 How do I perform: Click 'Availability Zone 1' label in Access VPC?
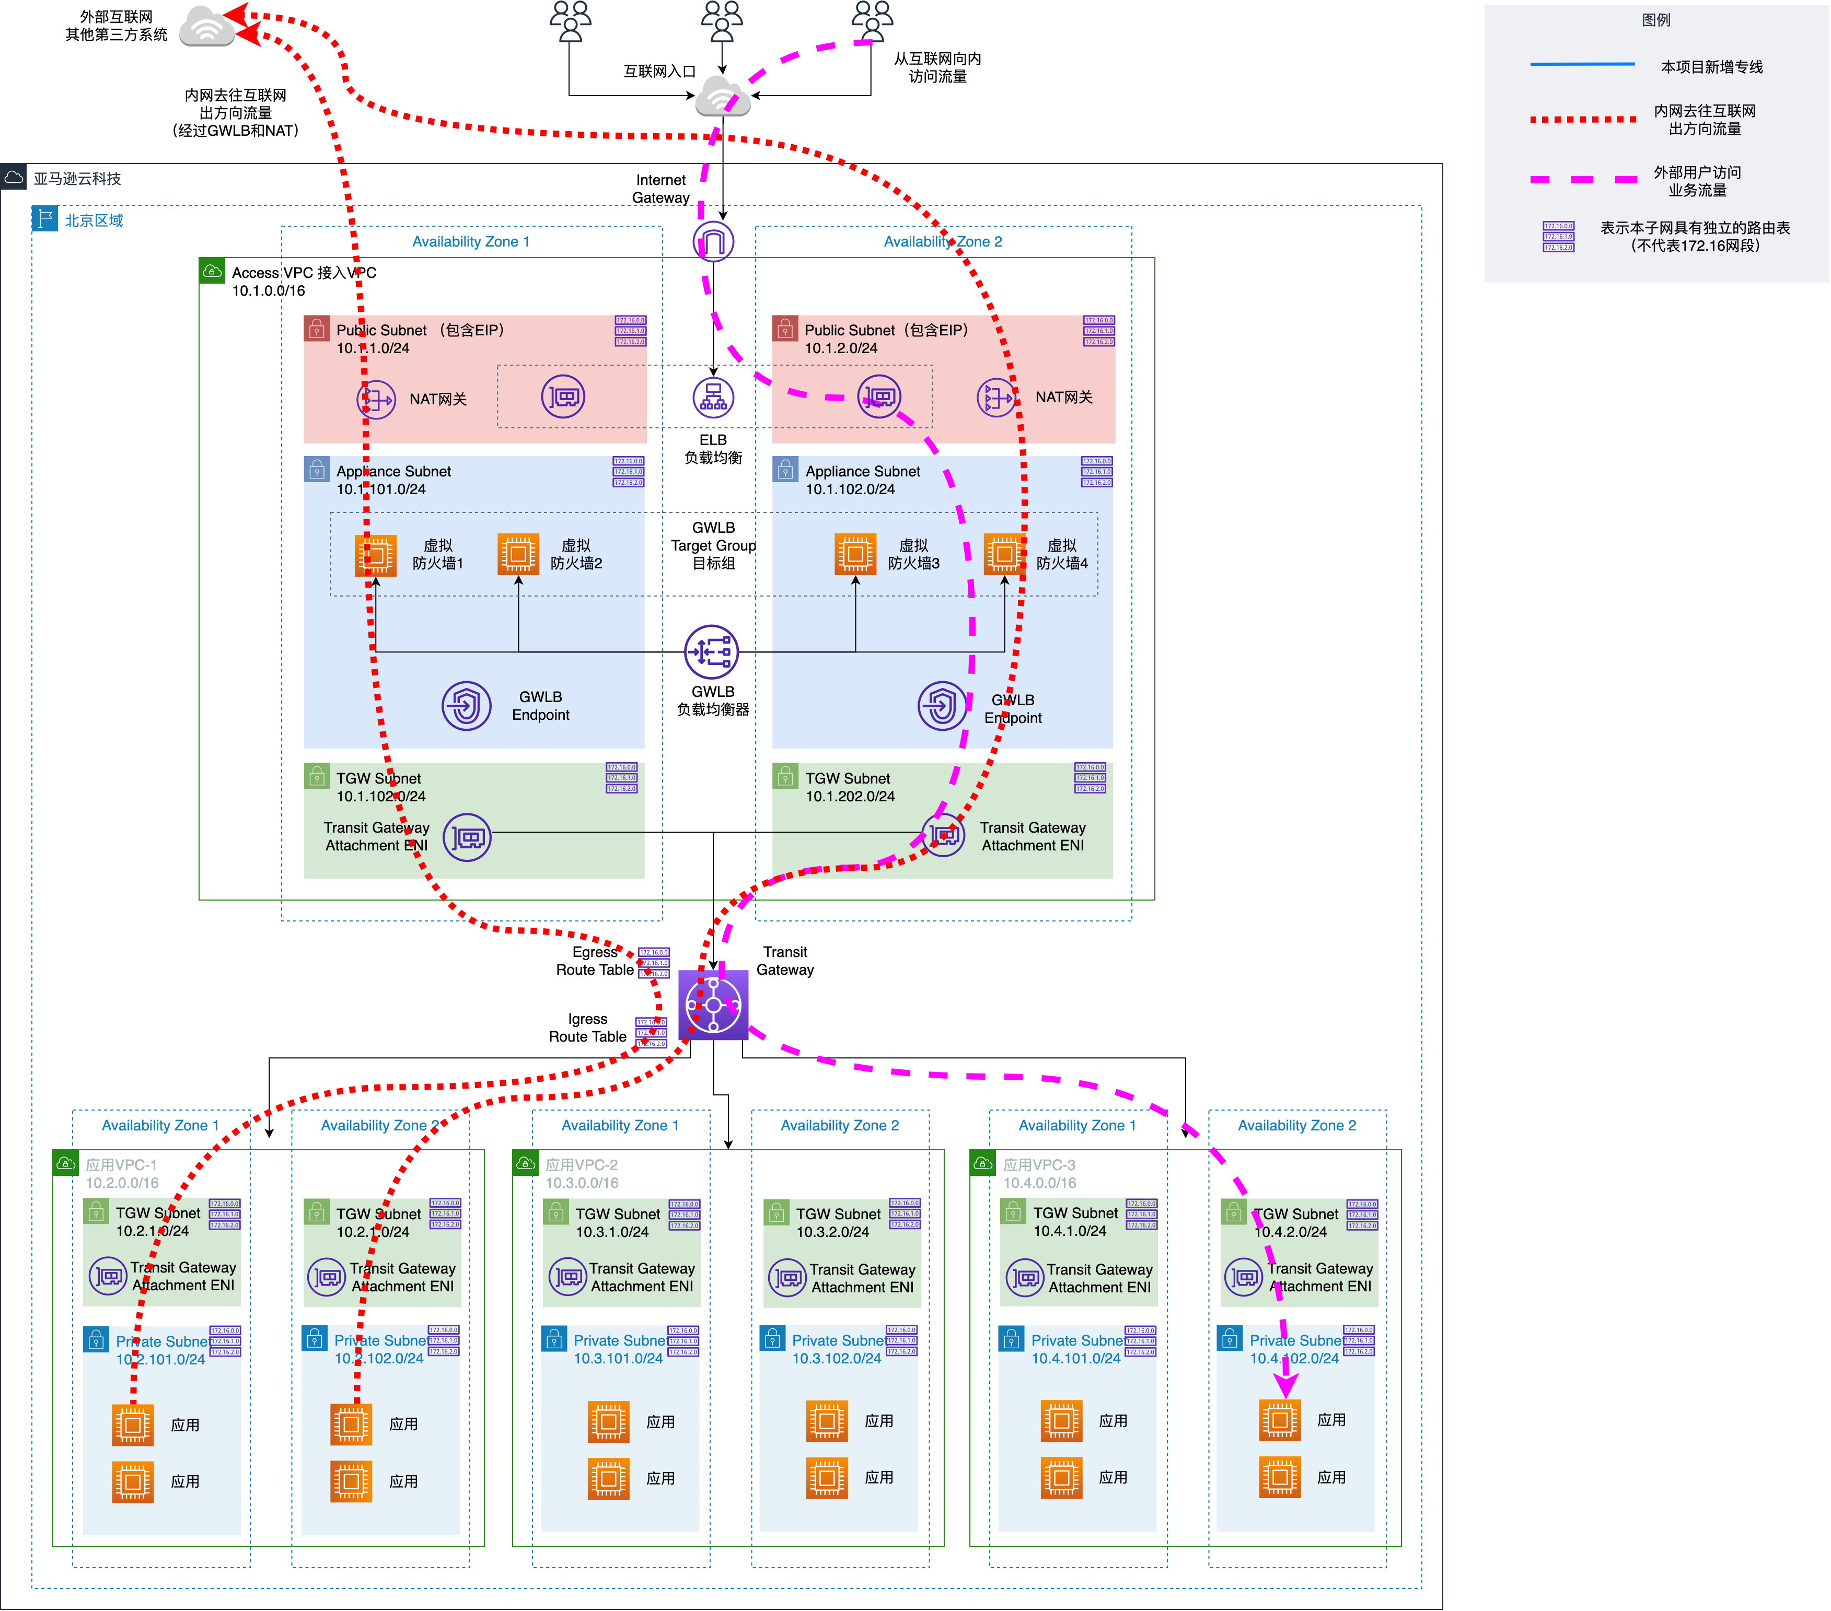470,242
